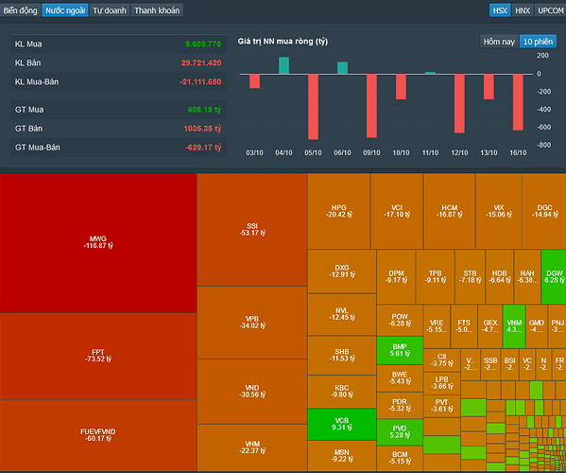Select the VND treemap tile
The height and width of the screenshot is (473, 566).
click(x=252, y=392)
